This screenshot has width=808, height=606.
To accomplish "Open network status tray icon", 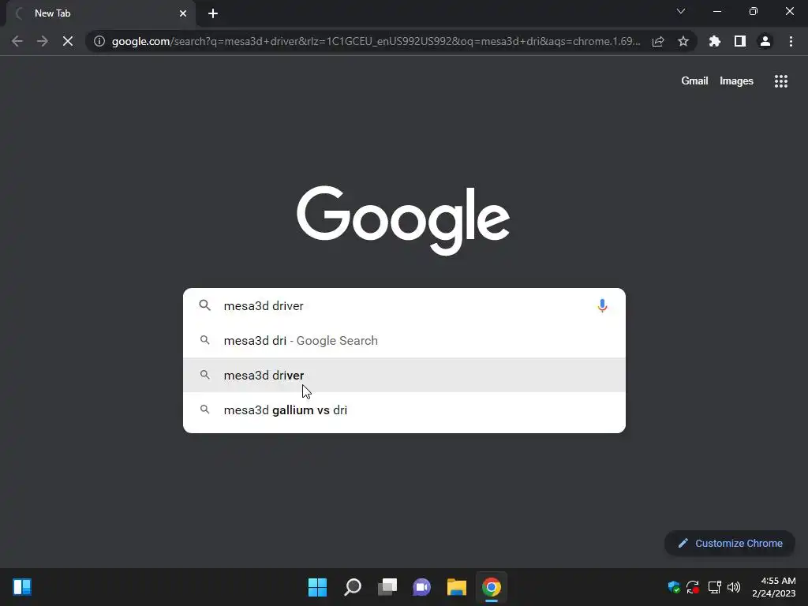I will coord(714,587).
